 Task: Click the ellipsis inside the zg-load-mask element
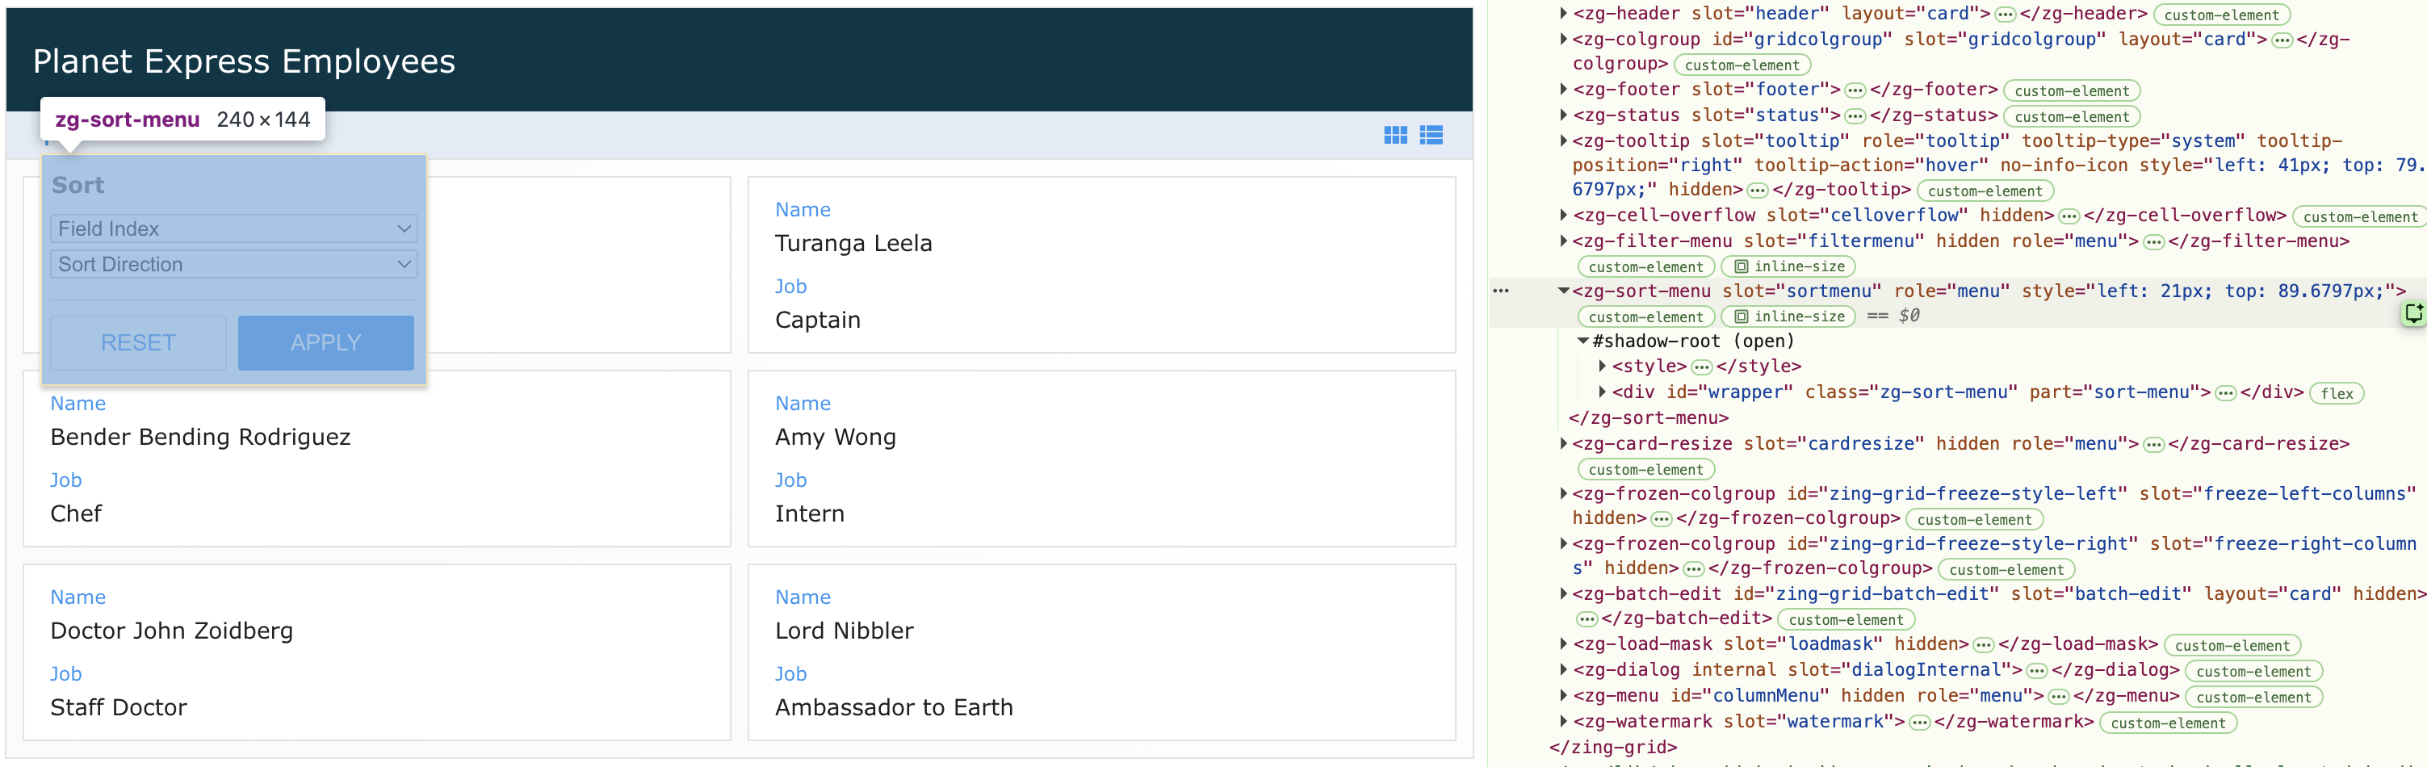[x=1983, y=644]
